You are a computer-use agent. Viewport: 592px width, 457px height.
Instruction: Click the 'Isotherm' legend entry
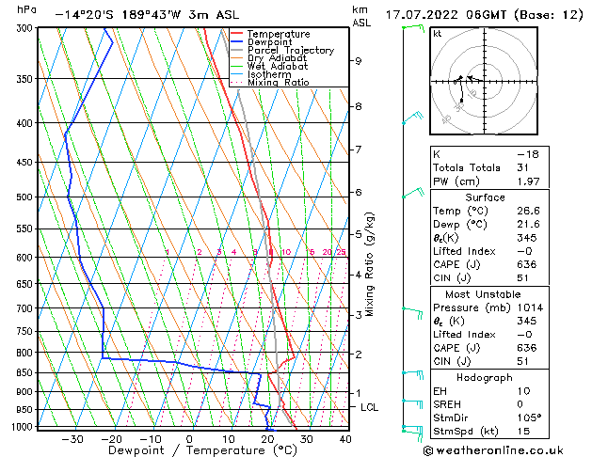pyautogui.click(x=269, y=74)
